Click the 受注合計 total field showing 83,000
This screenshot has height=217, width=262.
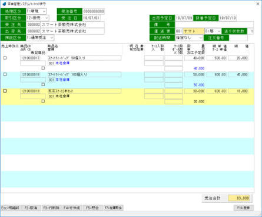click(x=239, y=198)
